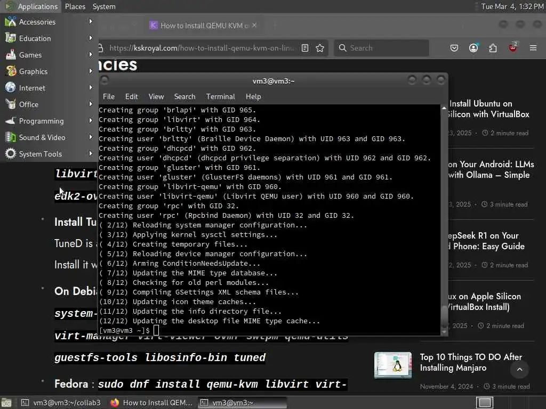
Task: Open the Games menu category
Action: tap(49, 55)
